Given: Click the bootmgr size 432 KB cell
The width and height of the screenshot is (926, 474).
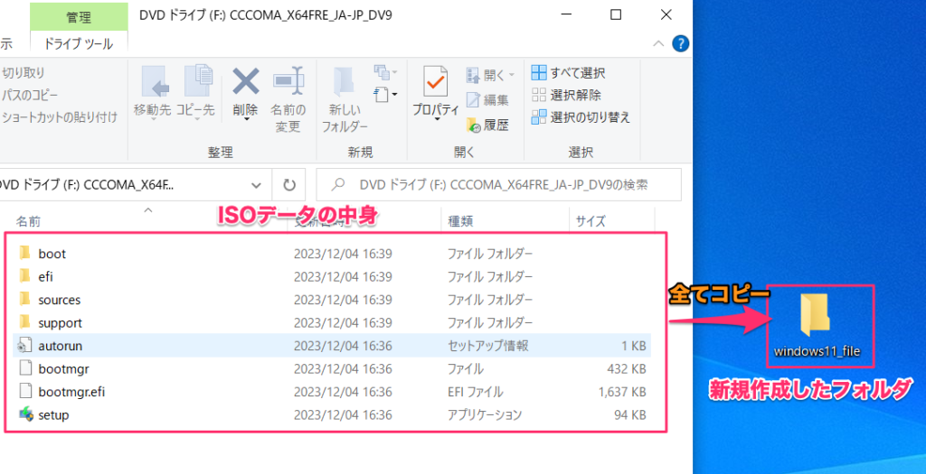Looking at the screenshot, I should click(627, 368).
